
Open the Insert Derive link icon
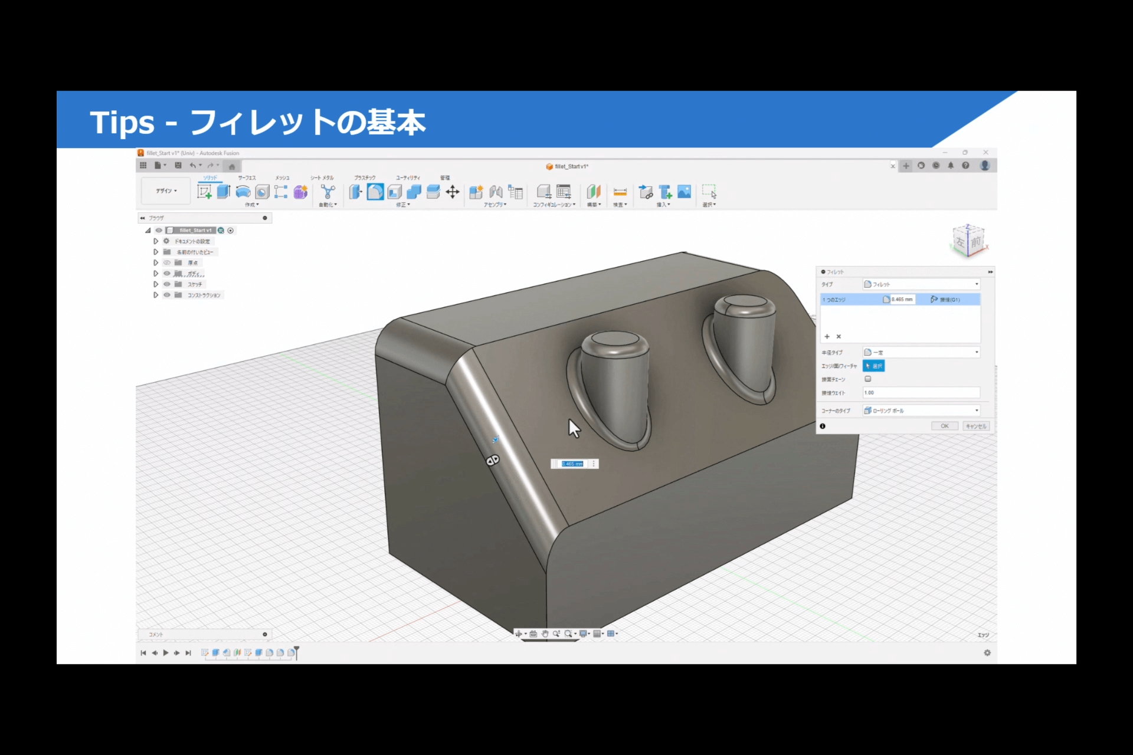click(646, 192)
